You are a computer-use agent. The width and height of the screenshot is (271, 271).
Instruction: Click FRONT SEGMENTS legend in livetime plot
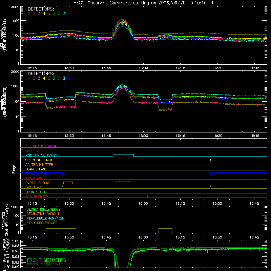click(x=47, y=260)
